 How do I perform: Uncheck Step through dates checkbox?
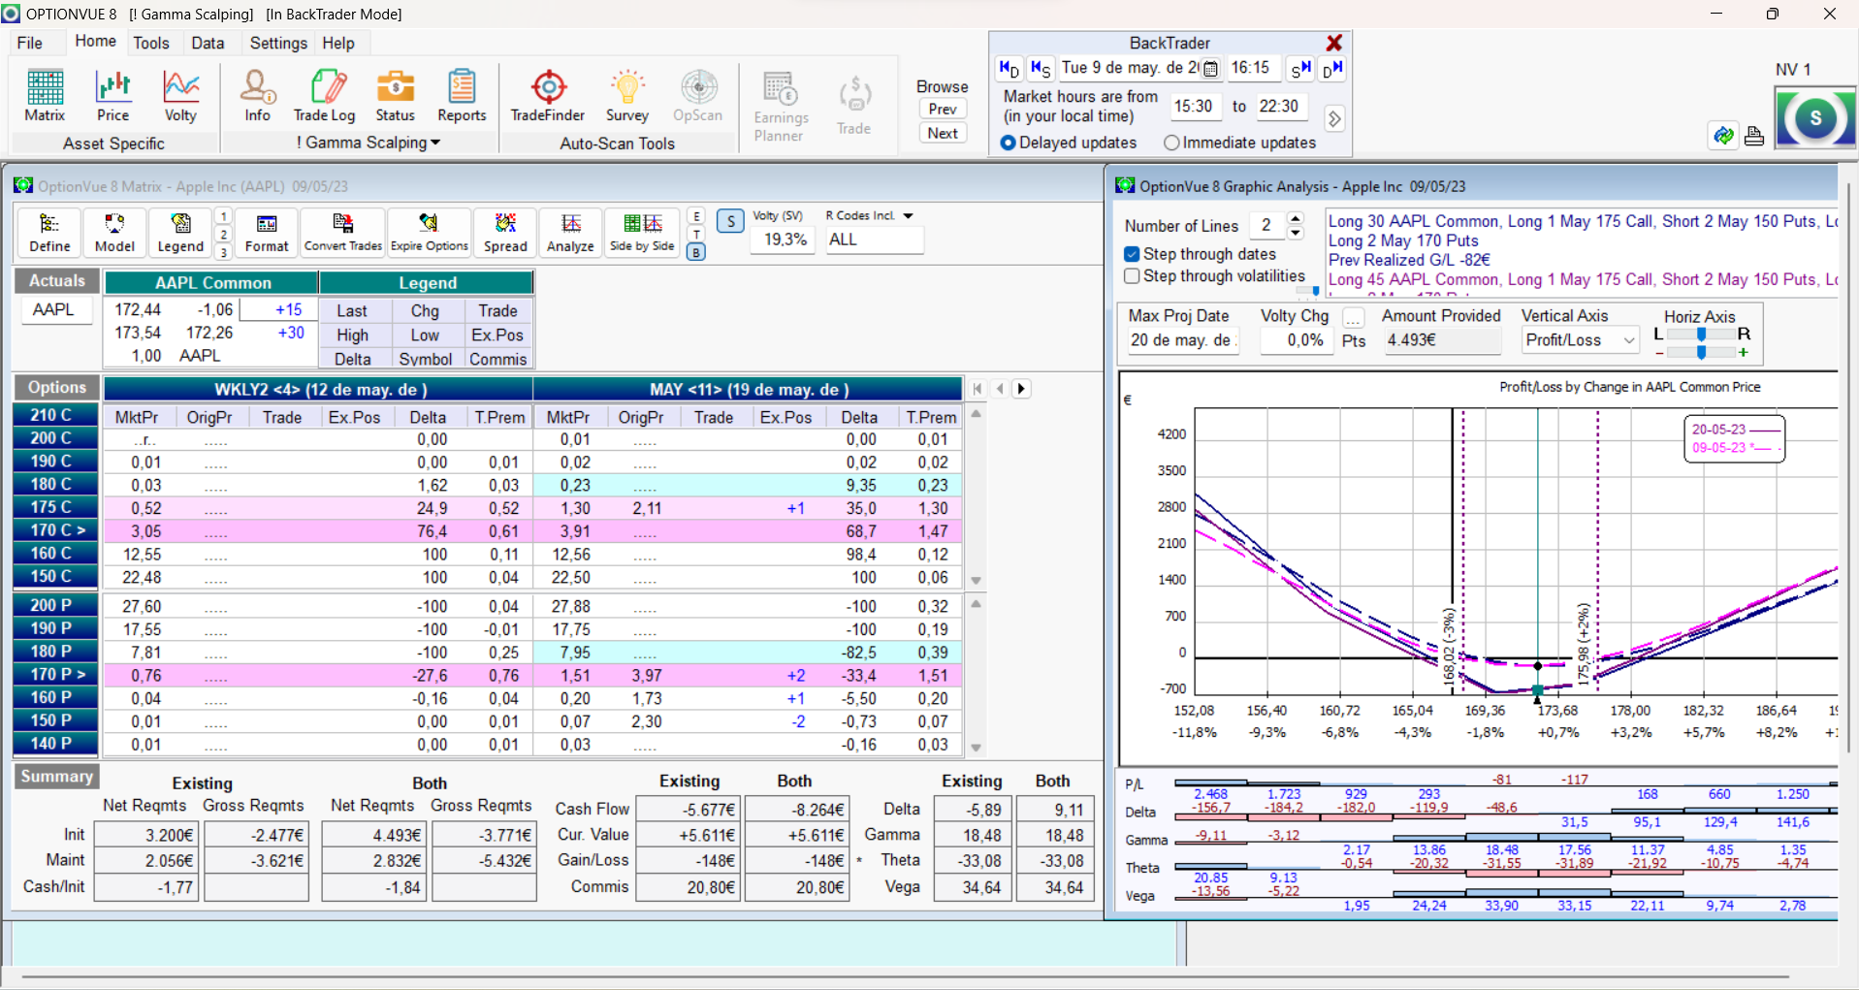tap(1132, 254)
